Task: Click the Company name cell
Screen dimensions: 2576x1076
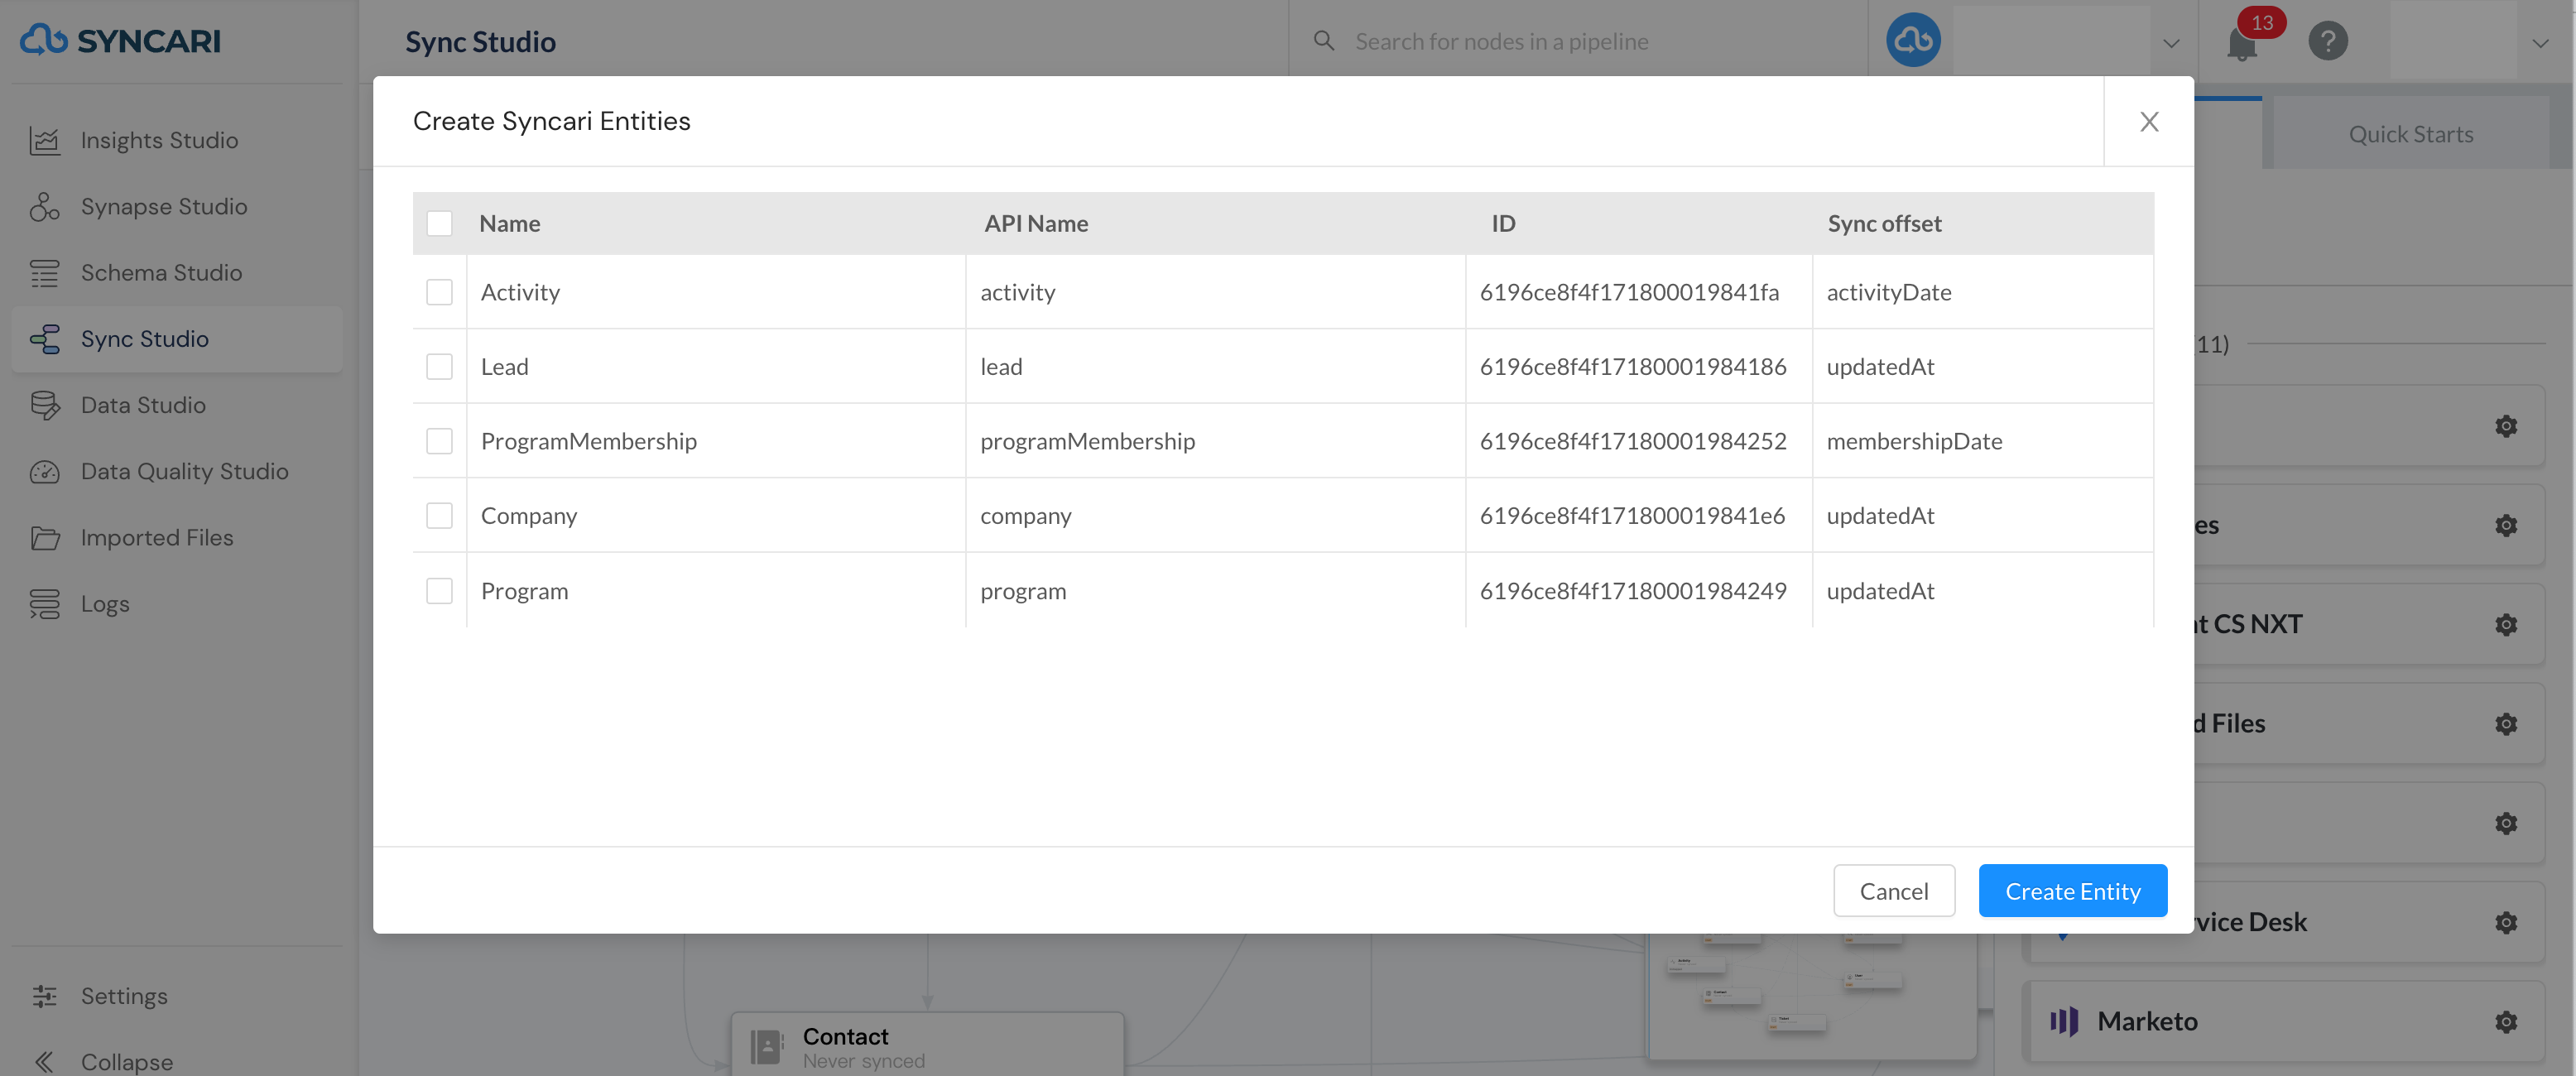Action: pos(716,516)
